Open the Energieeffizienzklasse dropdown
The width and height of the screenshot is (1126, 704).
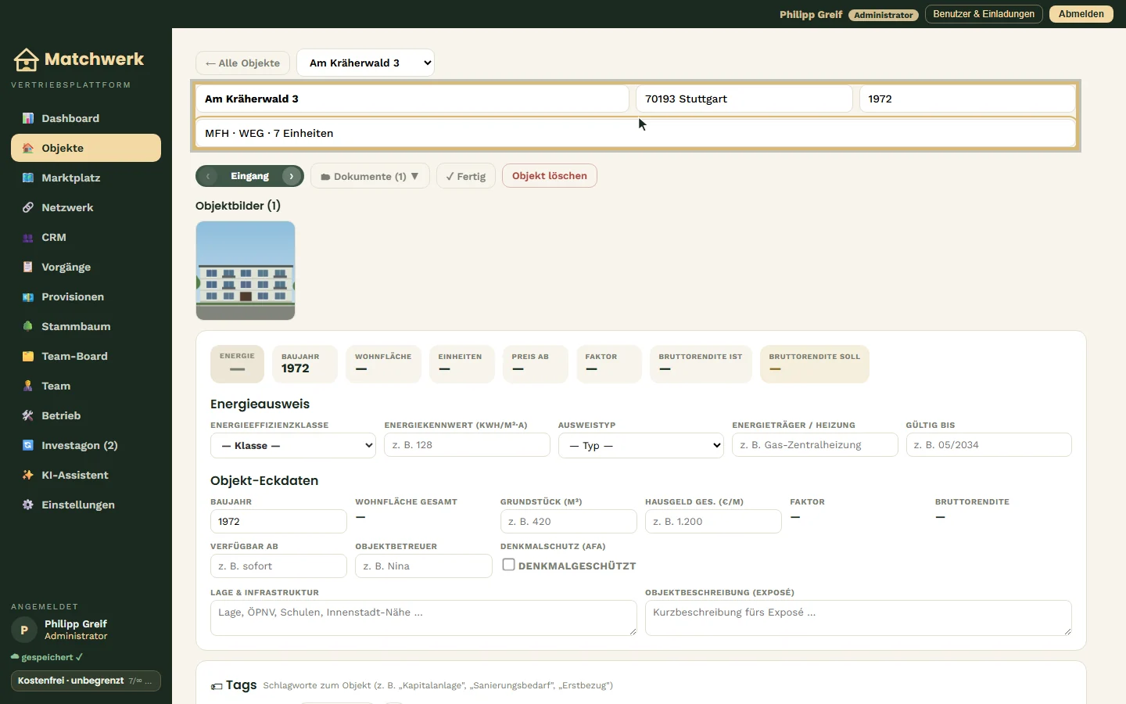293,445
